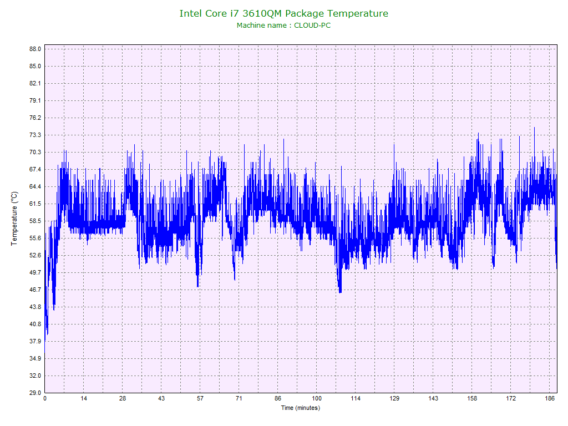This screenshot has height=426, width=568.
Task: Click the 82.1 temperature axis value
Action: [x=35, y=83]
